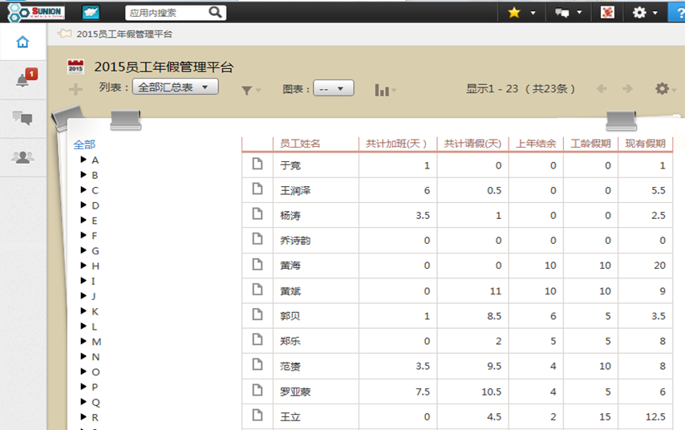Screen dimensions: 685x430
Task: Open document icon for 郭贝 row
Action: [x=257, y=314]
